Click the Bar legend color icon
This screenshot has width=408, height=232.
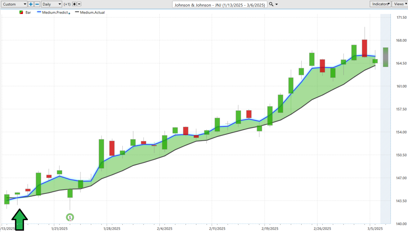[x=22, y=12]
